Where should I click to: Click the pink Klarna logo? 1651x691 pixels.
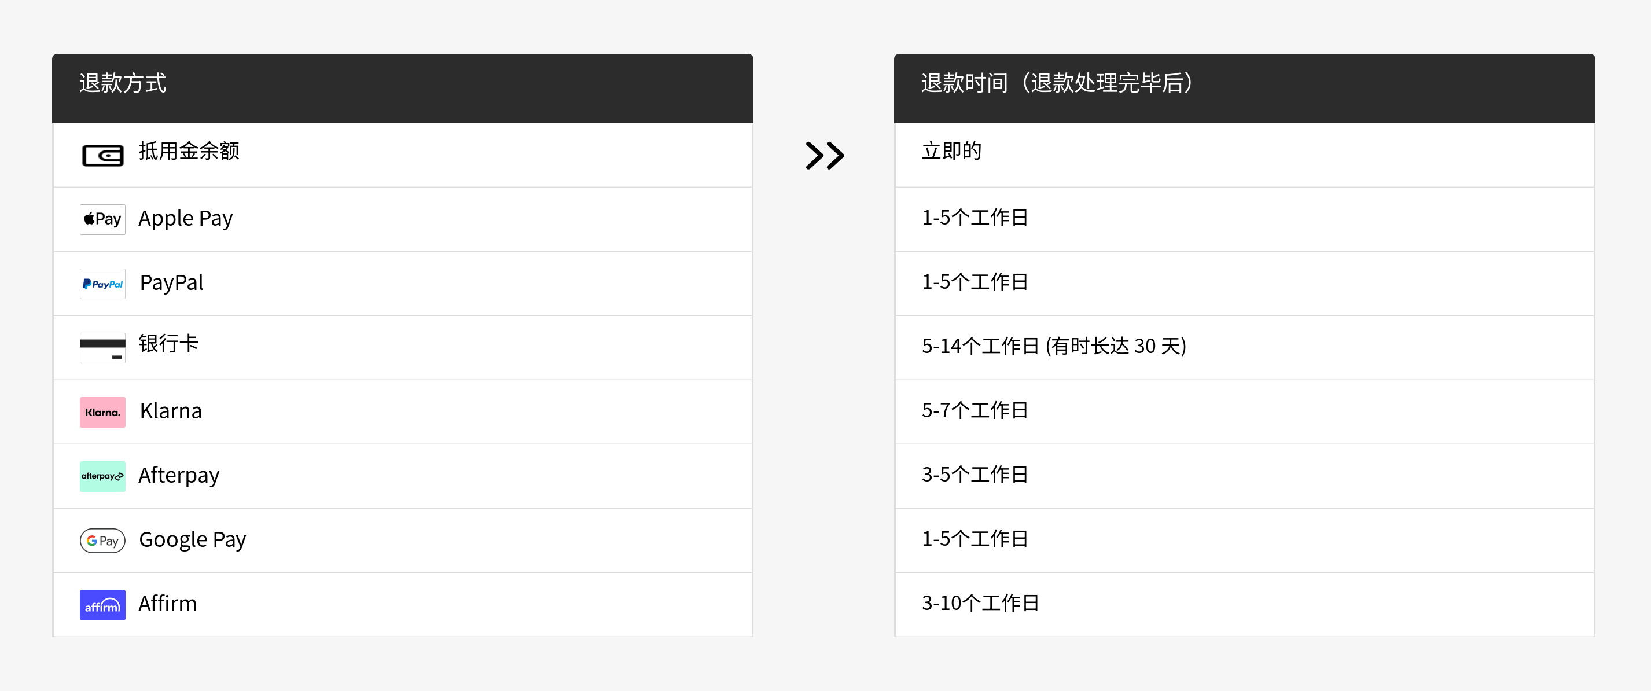coord(102,412)
